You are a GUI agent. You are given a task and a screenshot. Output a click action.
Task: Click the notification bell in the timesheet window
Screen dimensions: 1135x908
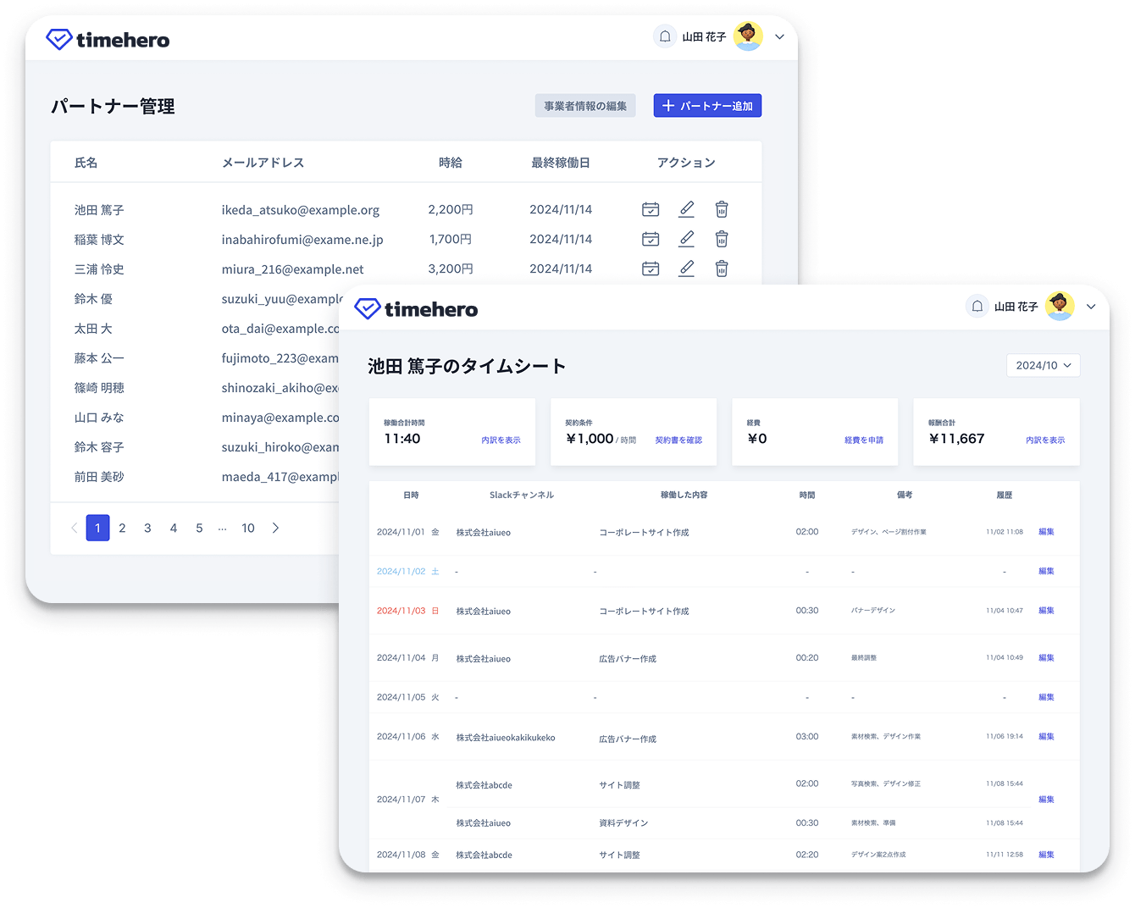click(977, 306)
